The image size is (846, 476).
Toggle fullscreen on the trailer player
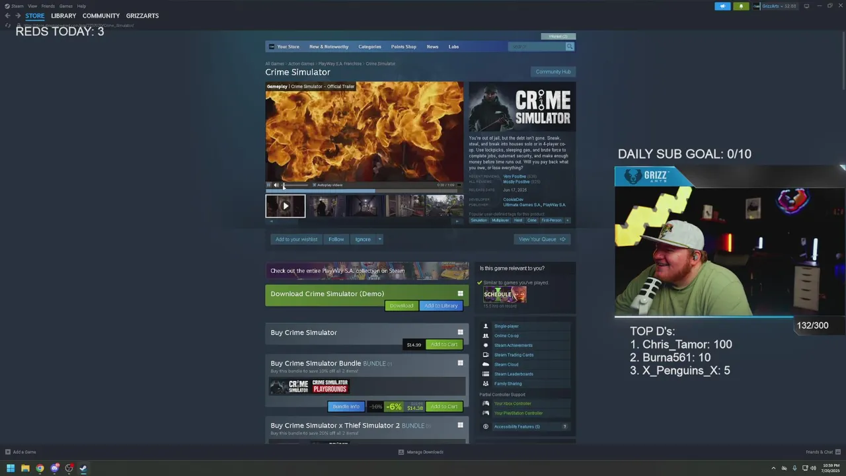pos(459,185)
